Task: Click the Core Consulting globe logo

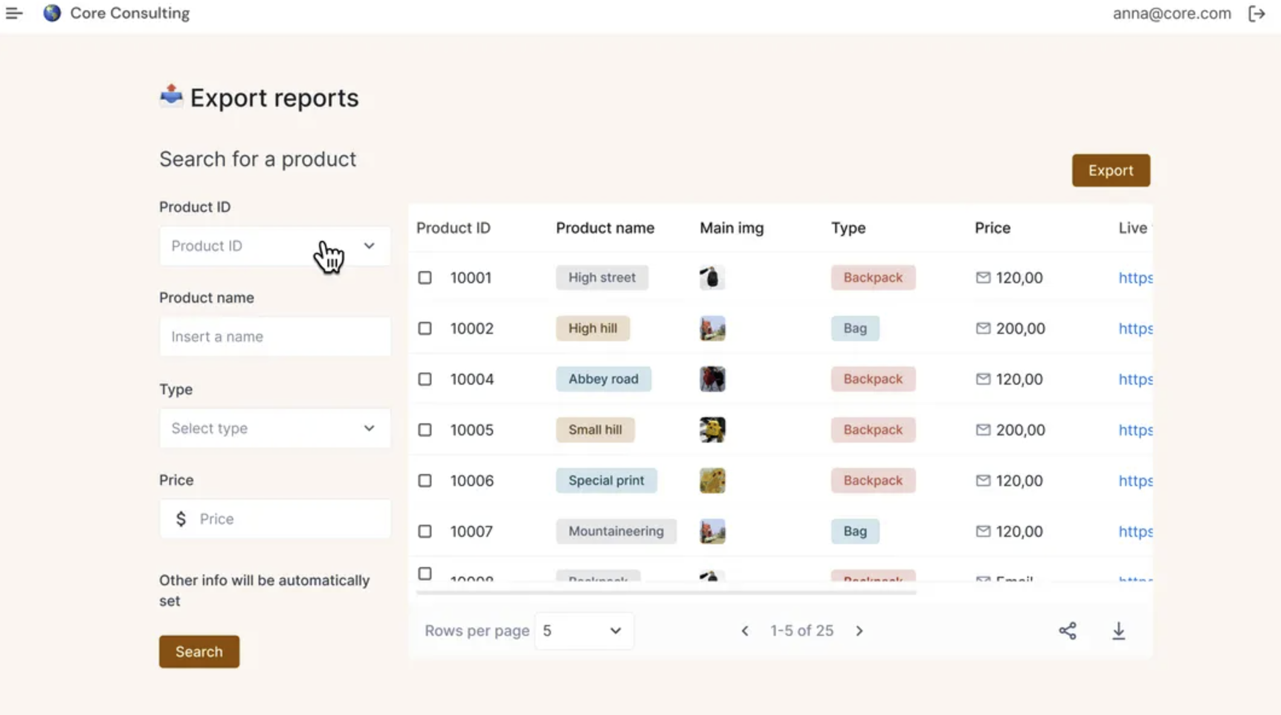Action: (52, 13)
